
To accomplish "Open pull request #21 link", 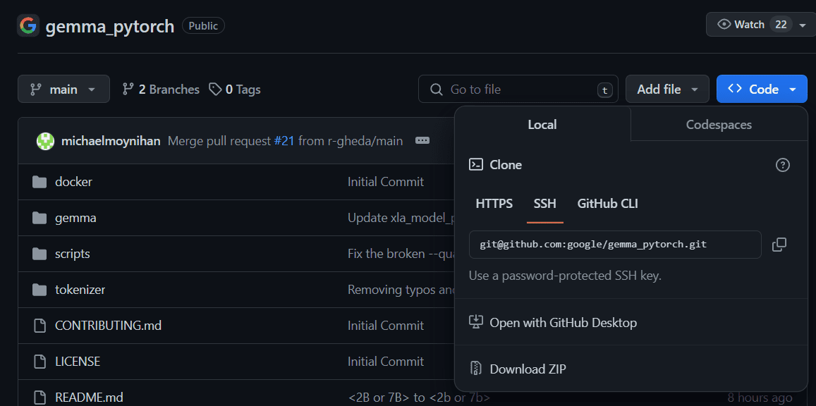I will coord(284,140).
